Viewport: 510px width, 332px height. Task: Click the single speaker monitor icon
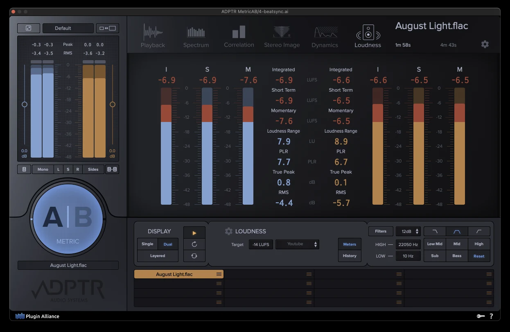pyautogui.click(x=24, y=169)
